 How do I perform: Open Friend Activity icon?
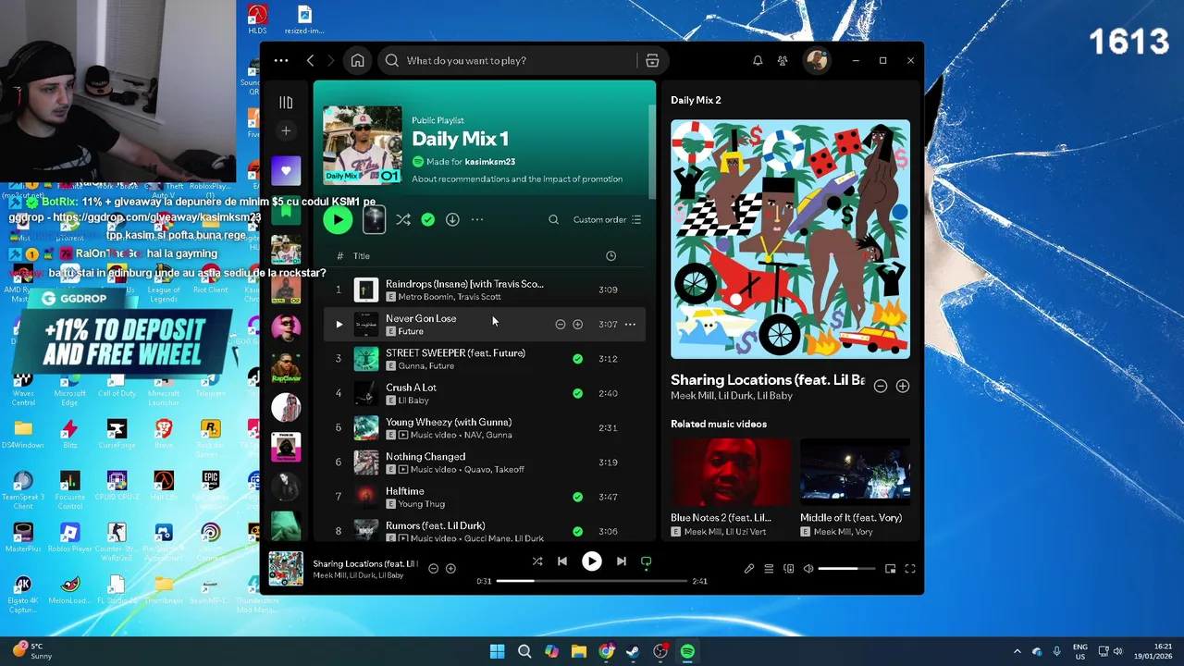coord(783,60)
